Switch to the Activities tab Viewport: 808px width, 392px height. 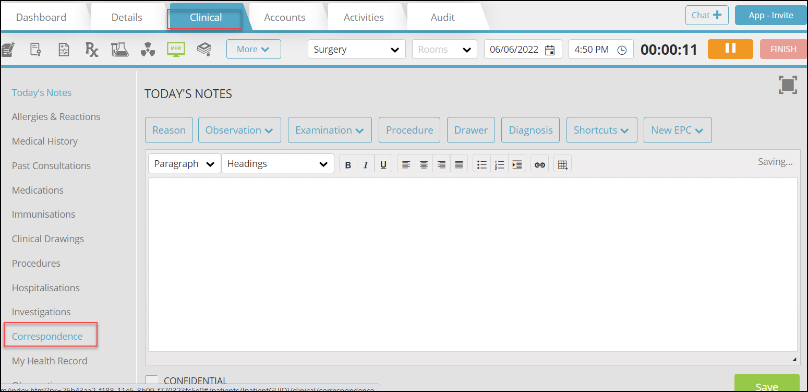364,17
